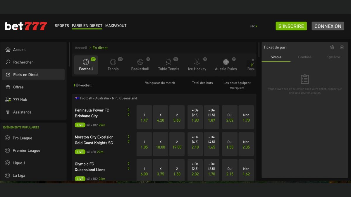Open PARIS EN DIRECT top menu

coord(87,26)
